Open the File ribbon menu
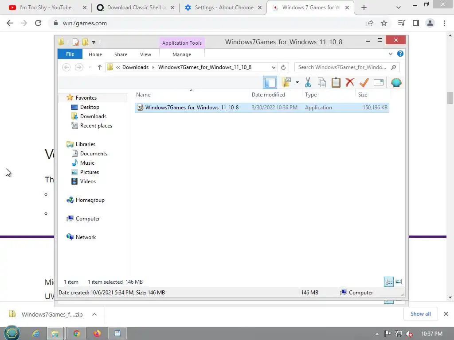 70,54
